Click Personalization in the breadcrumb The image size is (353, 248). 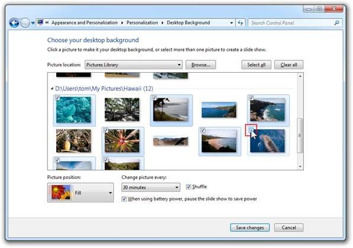click(142, 22)
